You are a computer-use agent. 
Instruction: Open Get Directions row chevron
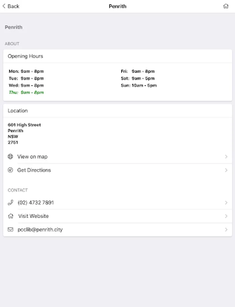(226, 170)
